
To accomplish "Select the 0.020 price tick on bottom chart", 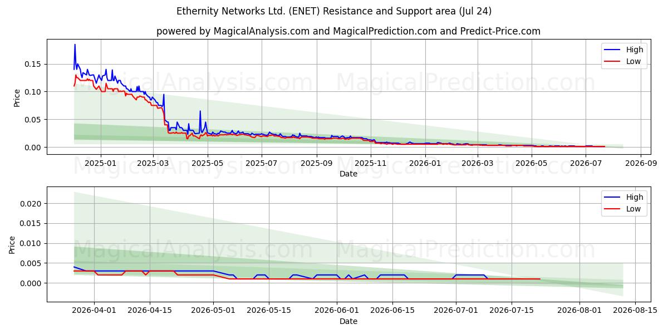I will (x=31, y=204).
